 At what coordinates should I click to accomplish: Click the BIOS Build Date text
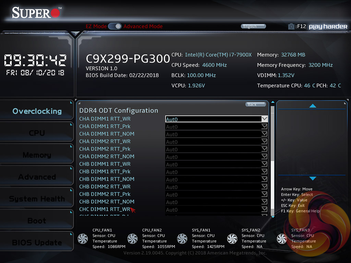(122, 75)
